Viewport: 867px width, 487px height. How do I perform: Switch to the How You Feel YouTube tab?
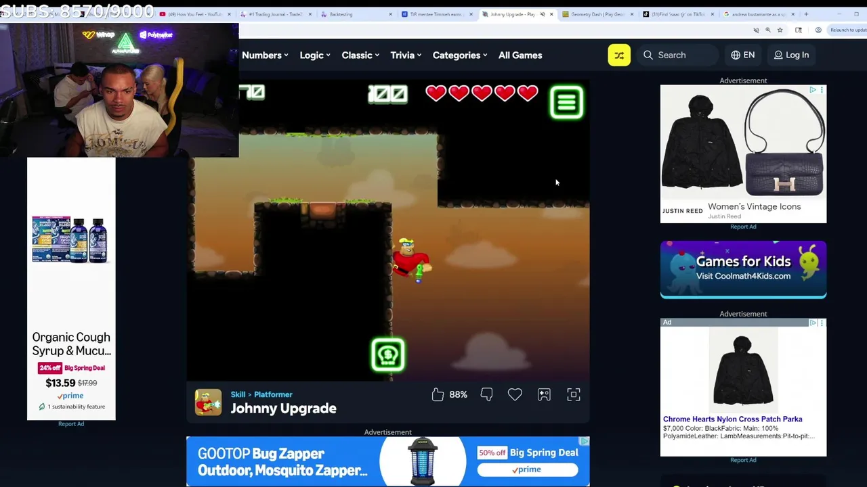point(195,14)
